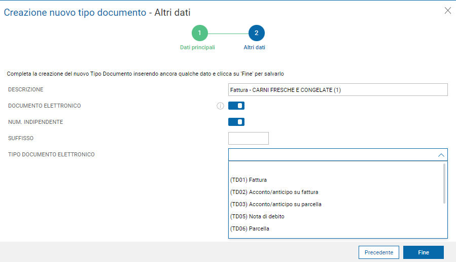The image size is (456, 262).
Task: Click the Tipo Documento Elettronico combo box field
Action: [x=338, y=154]
